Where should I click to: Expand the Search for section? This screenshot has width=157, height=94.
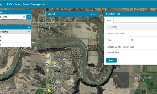click(131, 27)
